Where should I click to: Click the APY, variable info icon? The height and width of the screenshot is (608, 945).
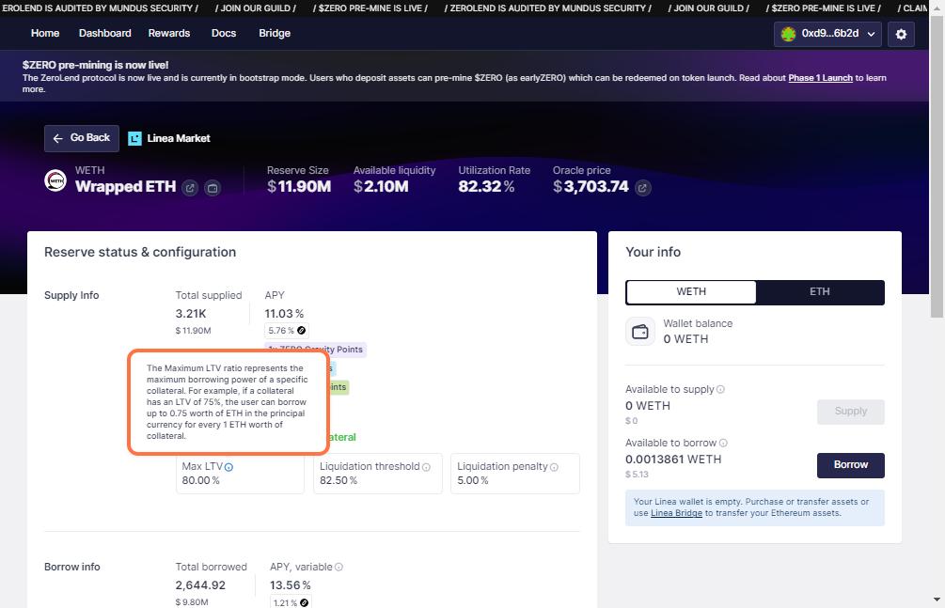(x=339, y=568)
